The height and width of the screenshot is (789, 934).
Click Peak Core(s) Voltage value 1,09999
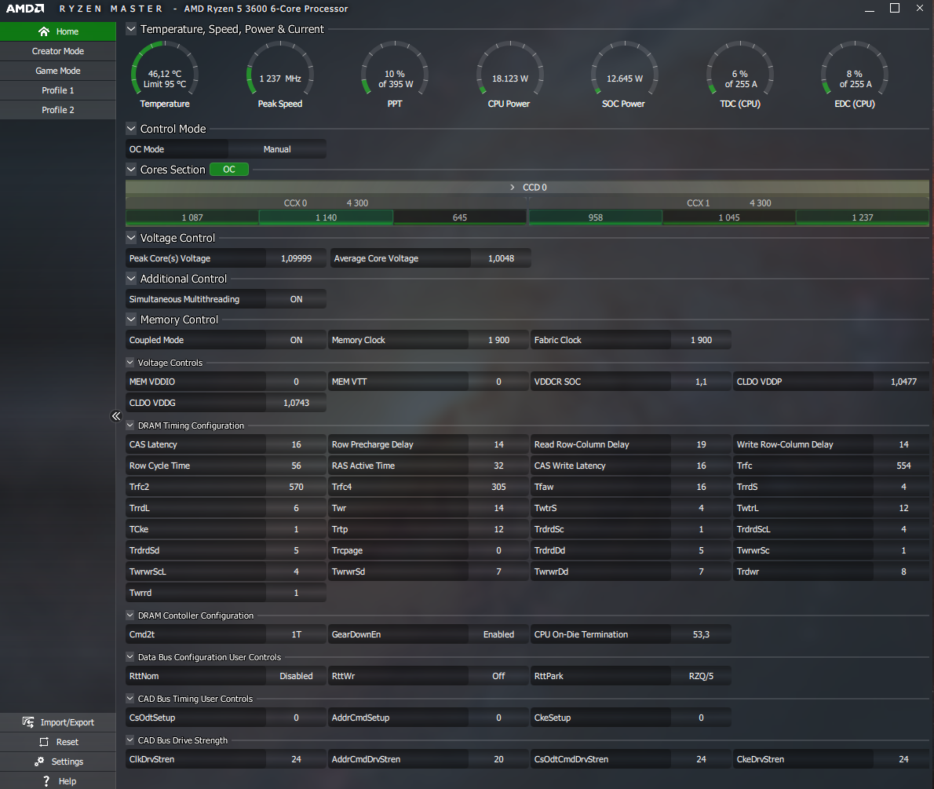click(296, 258)
